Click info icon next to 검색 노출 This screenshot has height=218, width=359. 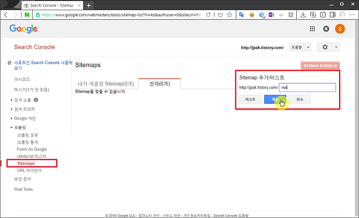[36, 100]
